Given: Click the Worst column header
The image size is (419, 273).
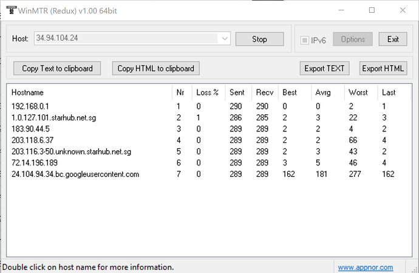Looking at the screenshot, I should click(x=358, y=92).
